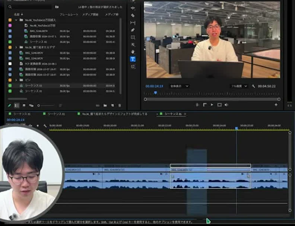Select the Pen tool
The image size is (295, 226).
[133, 30]
